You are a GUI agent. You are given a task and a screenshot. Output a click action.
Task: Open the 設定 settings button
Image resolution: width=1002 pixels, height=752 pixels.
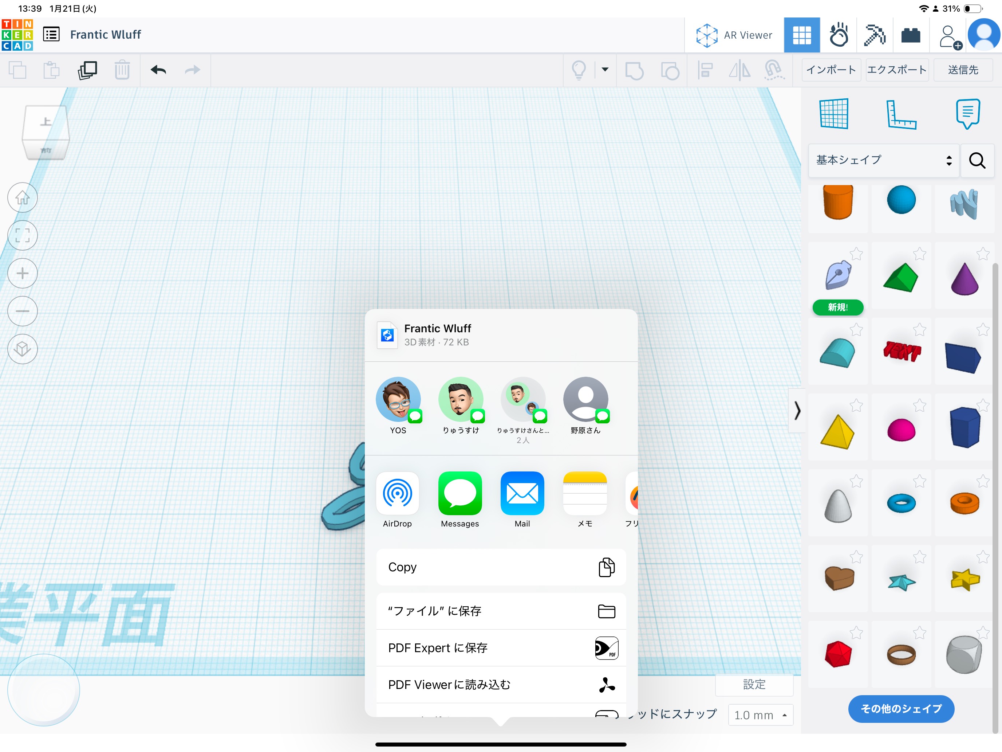754,685
